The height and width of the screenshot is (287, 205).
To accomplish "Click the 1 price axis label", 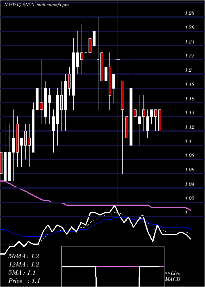I will point(186,212).
